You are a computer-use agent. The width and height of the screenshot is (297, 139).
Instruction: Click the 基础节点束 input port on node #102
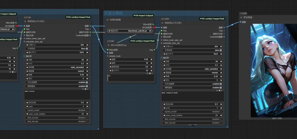(x=24, y=32)
